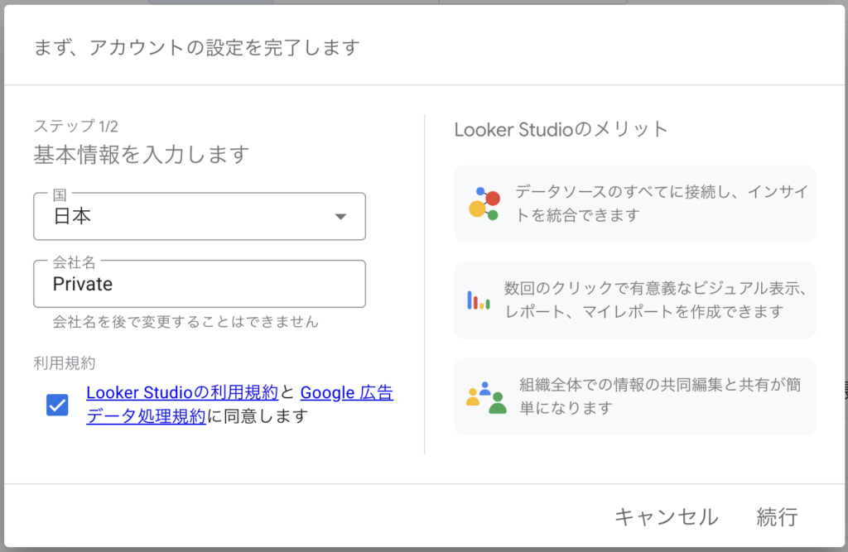Click the team collaboration people icon

click(x=485, y=397)
